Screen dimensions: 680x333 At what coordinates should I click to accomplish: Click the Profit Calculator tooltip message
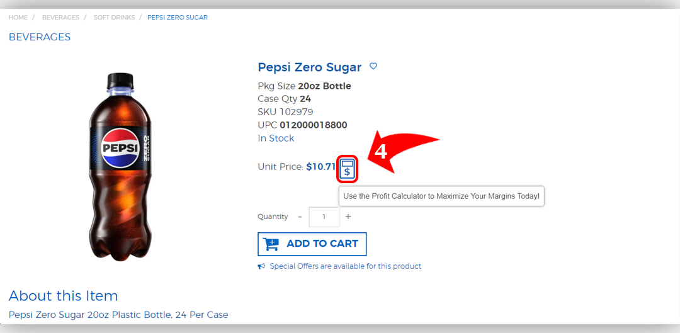[441, 196]
